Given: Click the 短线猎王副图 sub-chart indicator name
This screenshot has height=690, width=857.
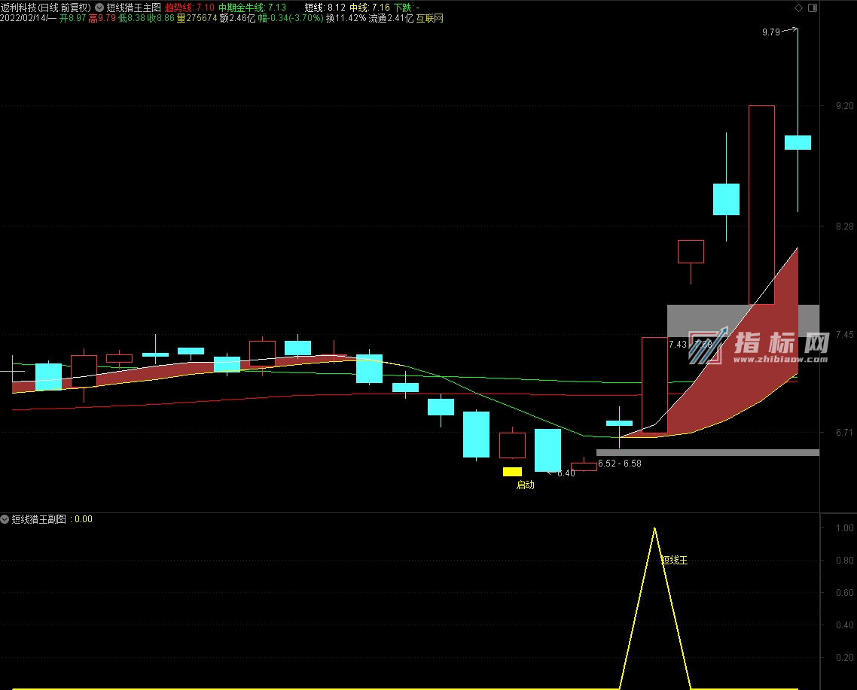Looking at the screenshot, I should point(39,519).
